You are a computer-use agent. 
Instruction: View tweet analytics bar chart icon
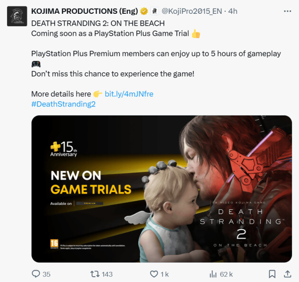213,274
